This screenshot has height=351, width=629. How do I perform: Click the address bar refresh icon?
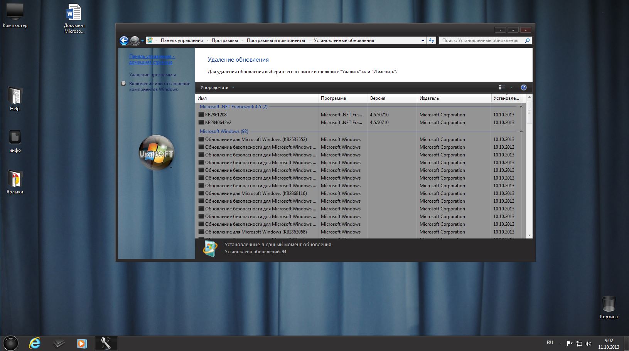coord(432,40)
